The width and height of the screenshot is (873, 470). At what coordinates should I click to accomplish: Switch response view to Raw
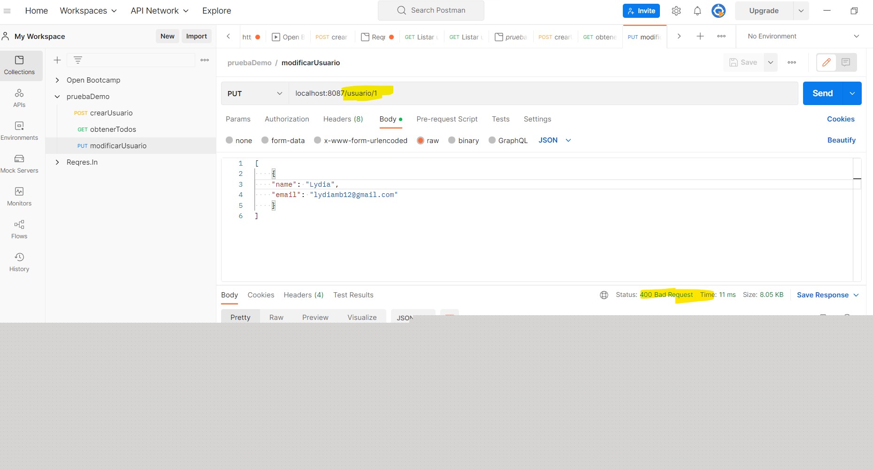(276, 317)
